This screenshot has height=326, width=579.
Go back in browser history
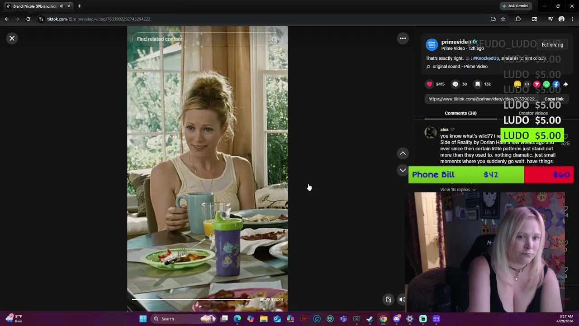click(6, 19)
